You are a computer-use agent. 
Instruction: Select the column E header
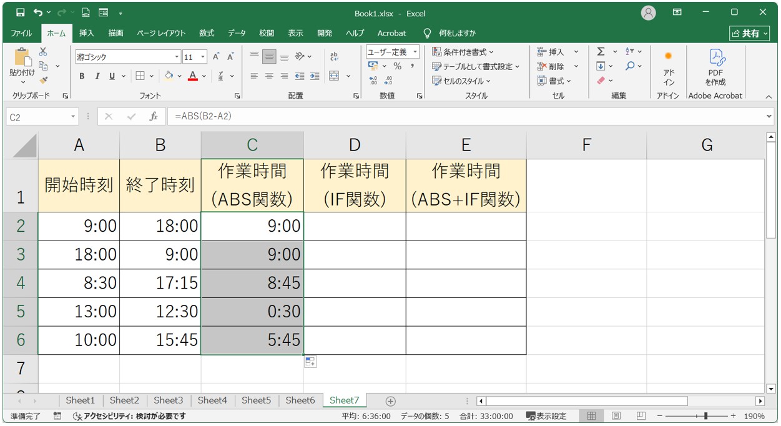click(466, 145)
